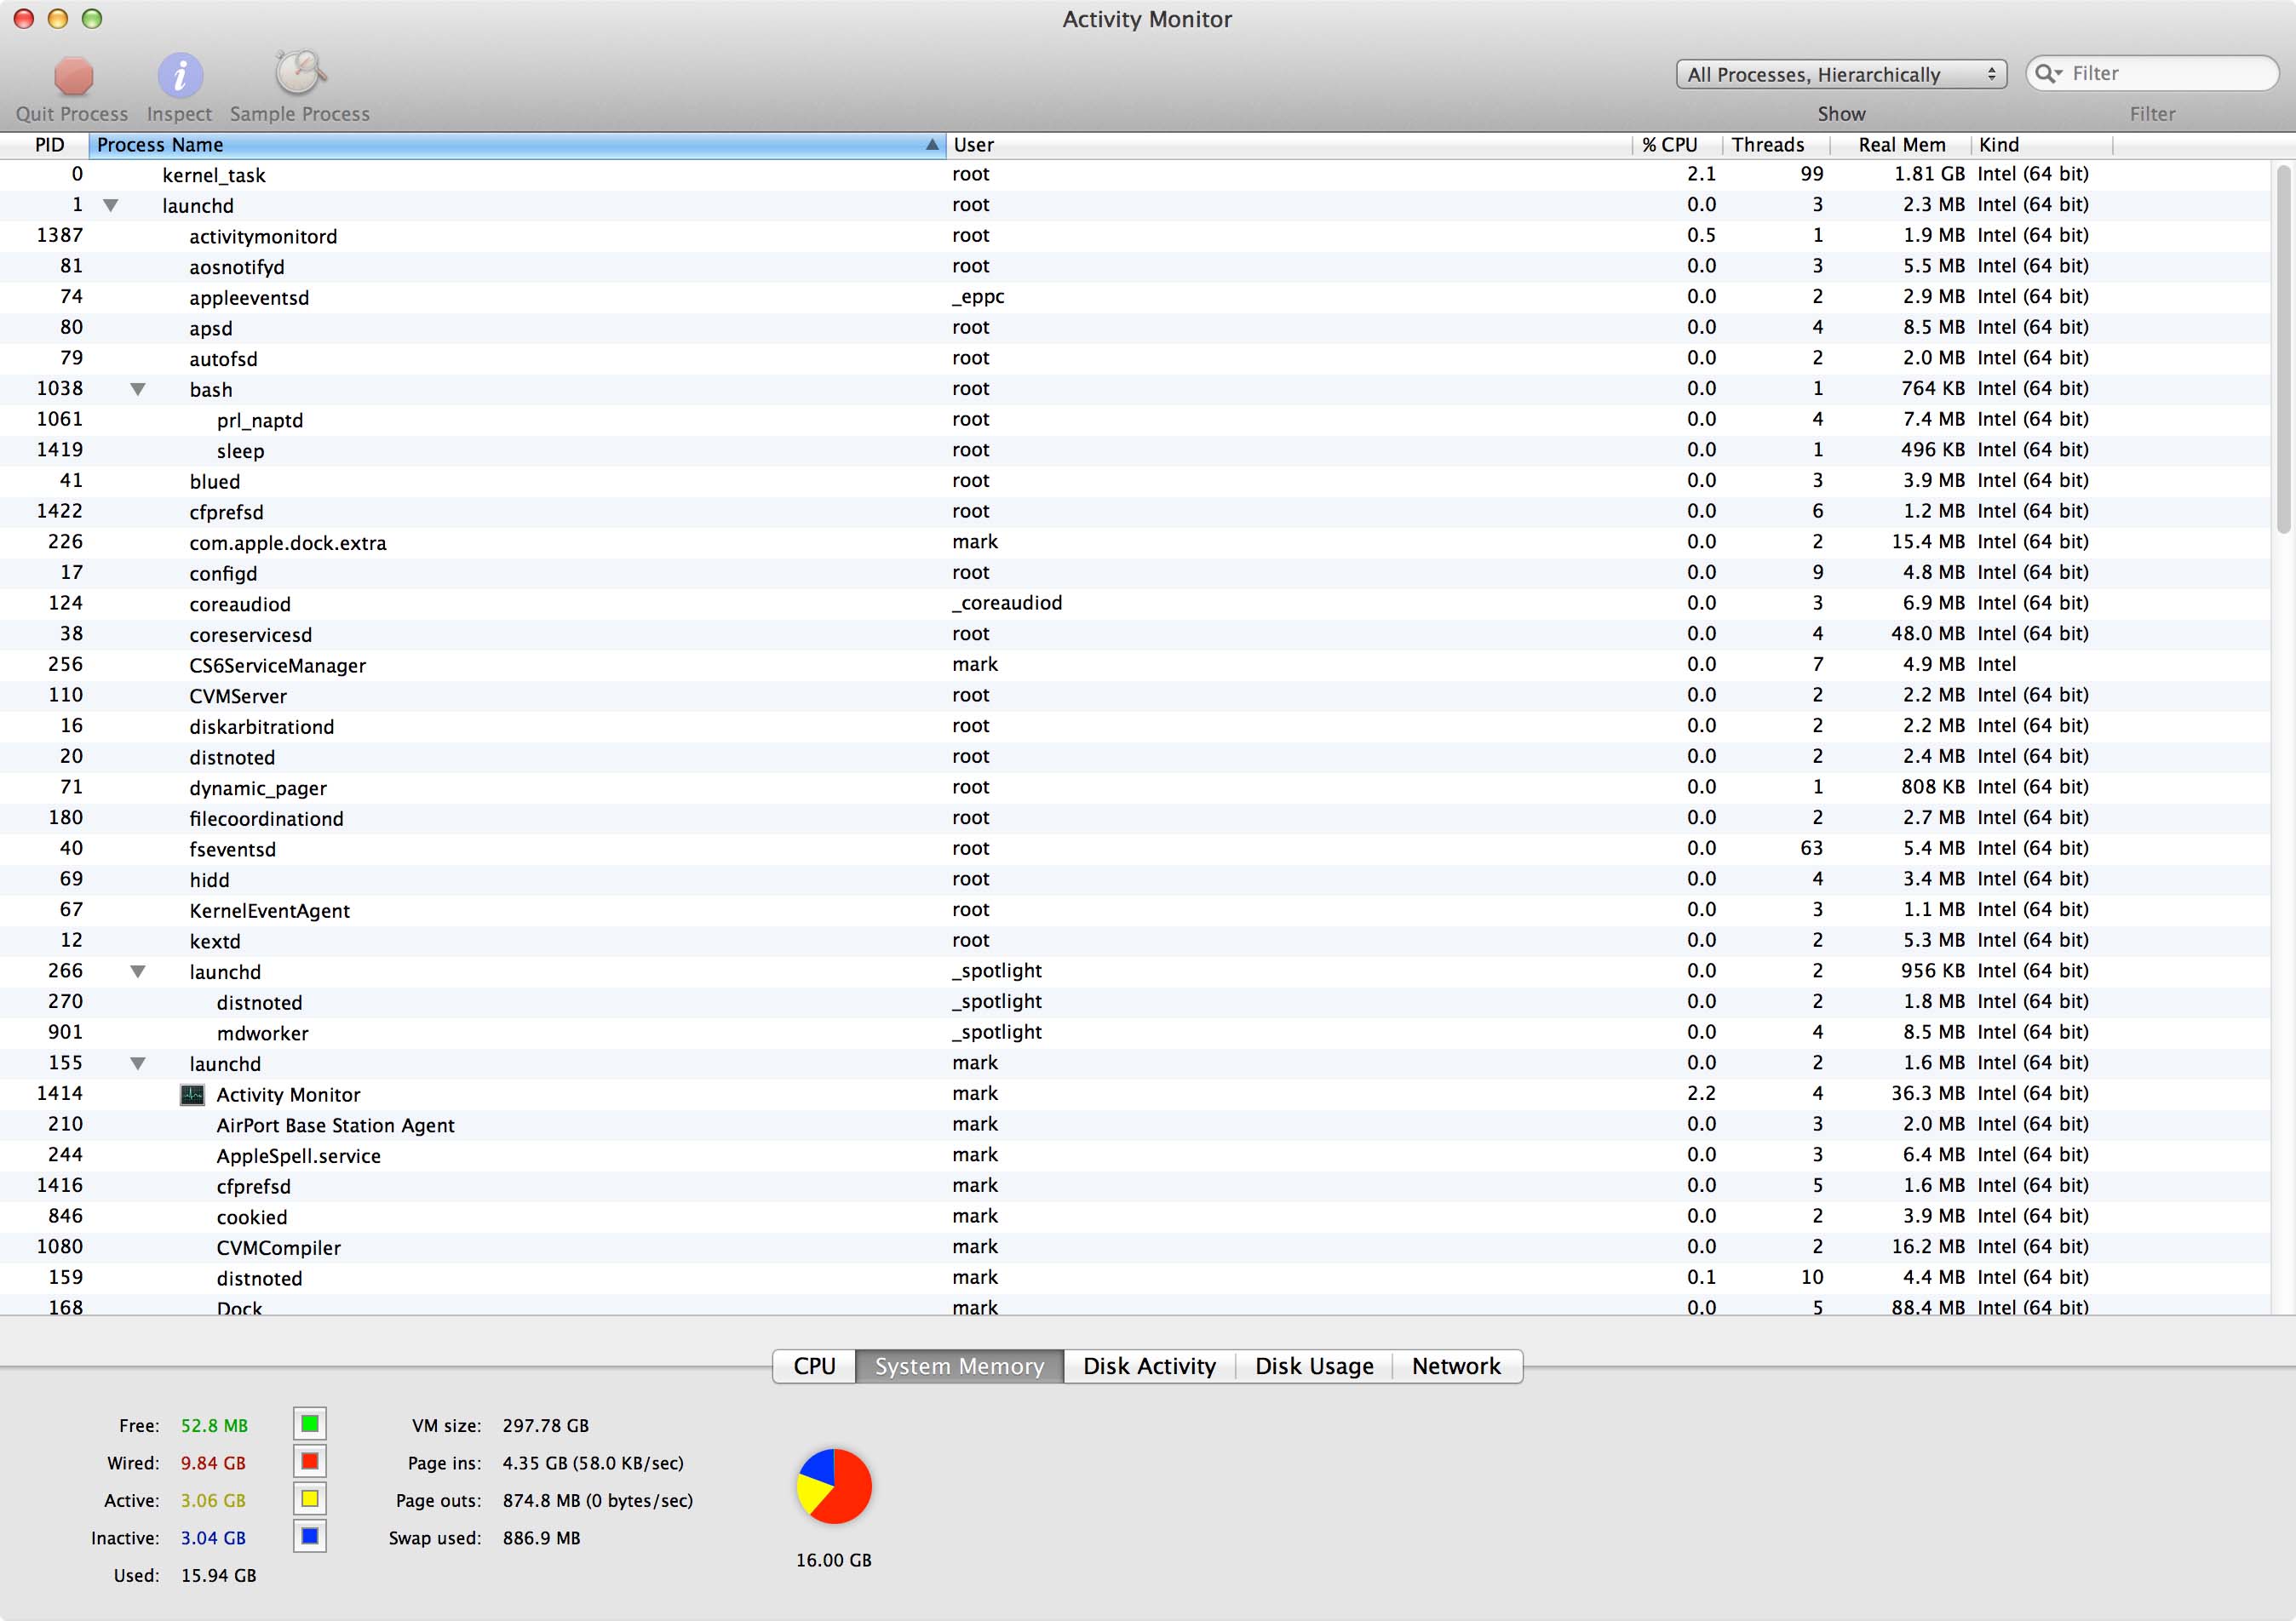
Task: Click the green Free memory swatch
Action: [310, 1424]
